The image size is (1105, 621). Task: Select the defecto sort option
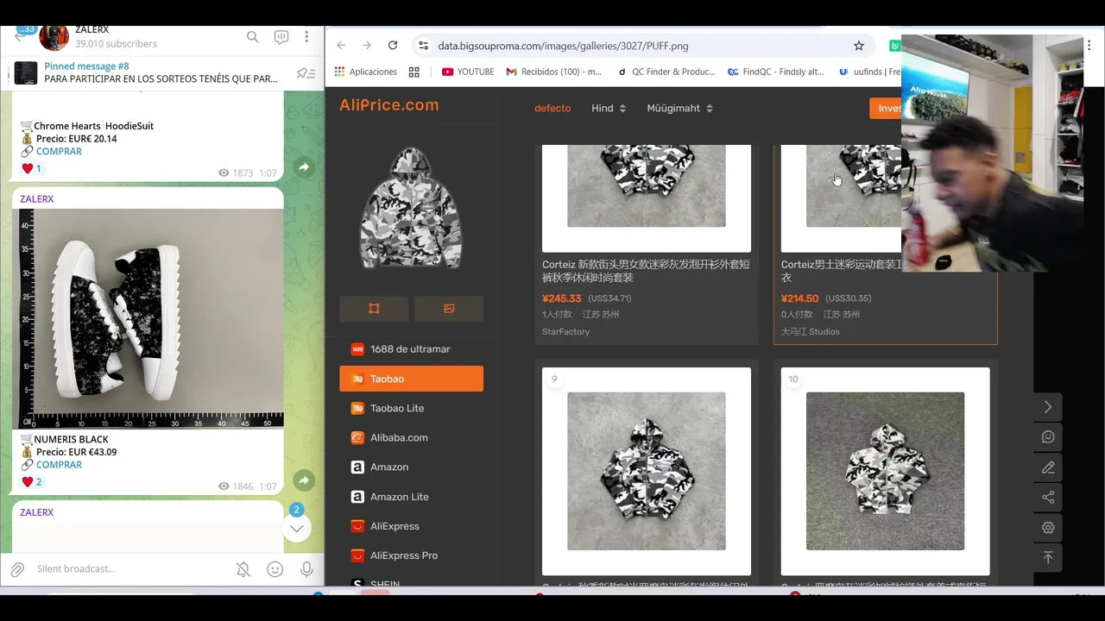pyautogui.click(x=552, y=108)
